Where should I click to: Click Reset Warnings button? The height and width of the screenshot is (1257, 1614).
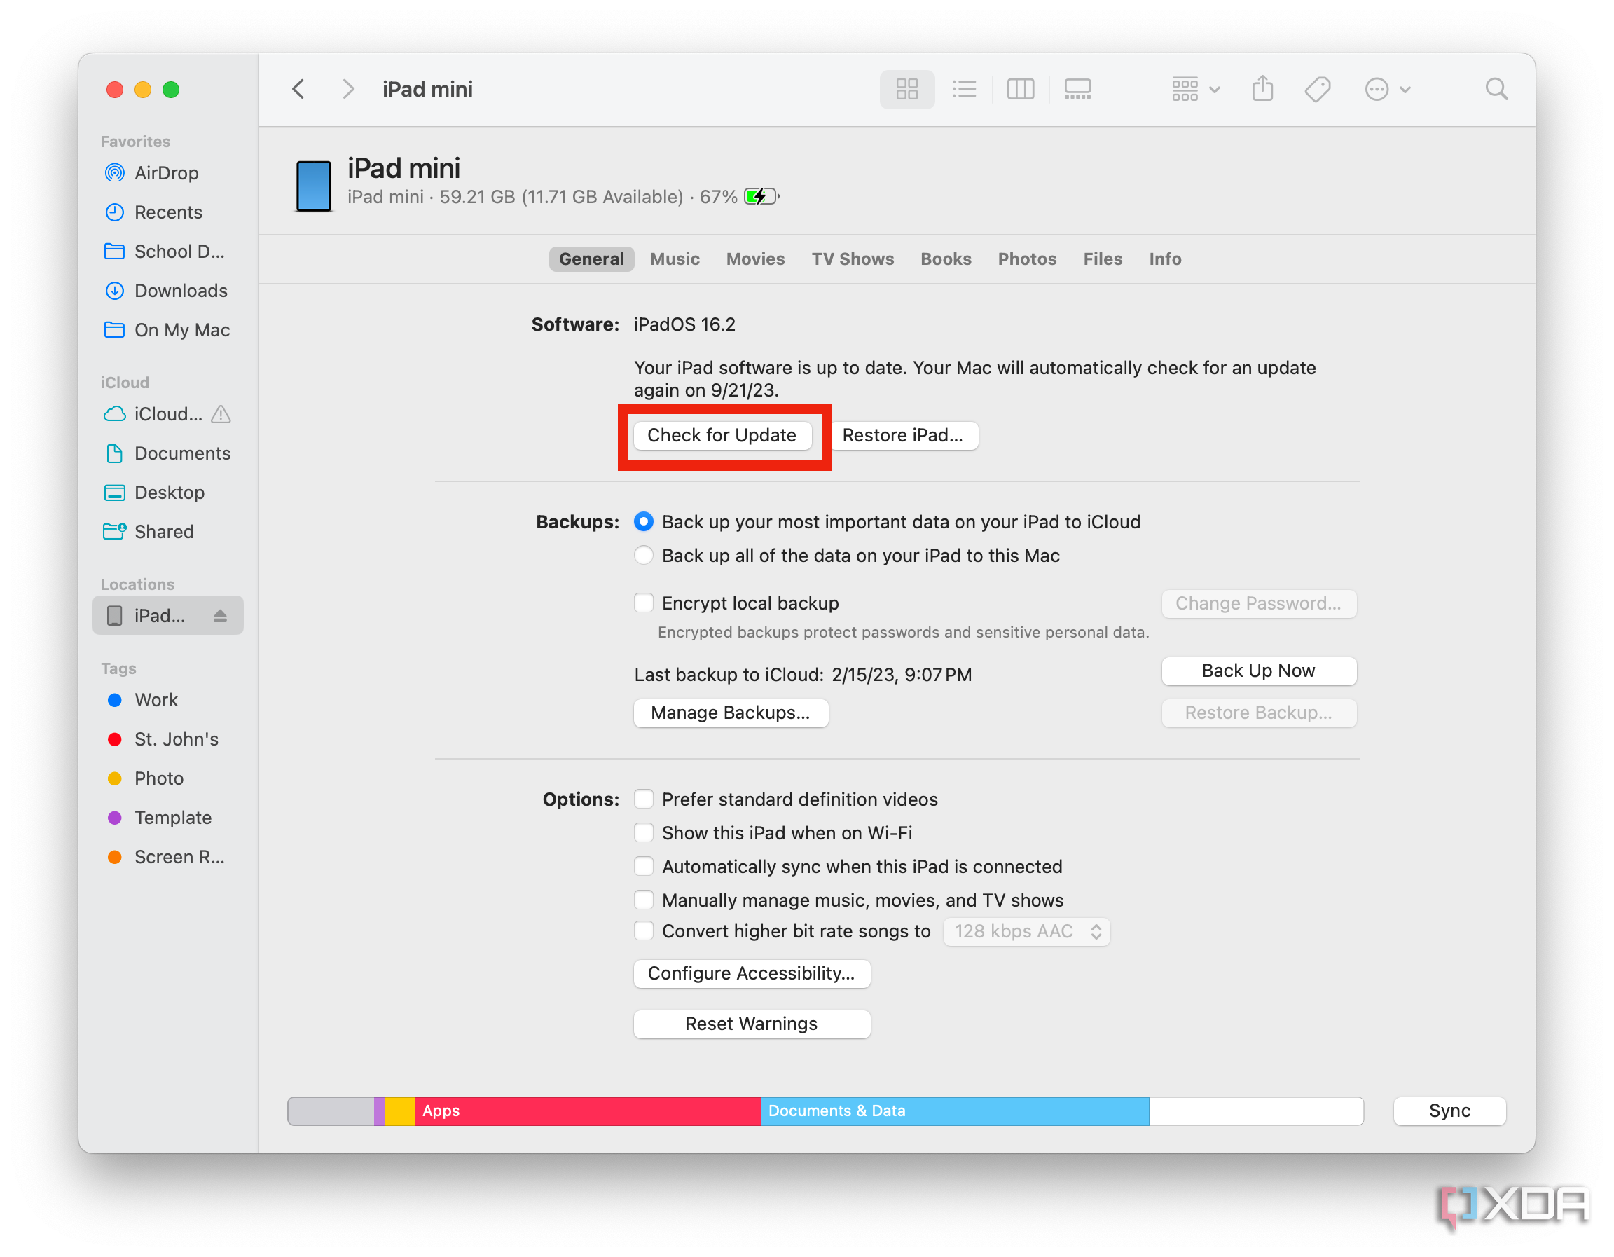(x=752, y=1024)
